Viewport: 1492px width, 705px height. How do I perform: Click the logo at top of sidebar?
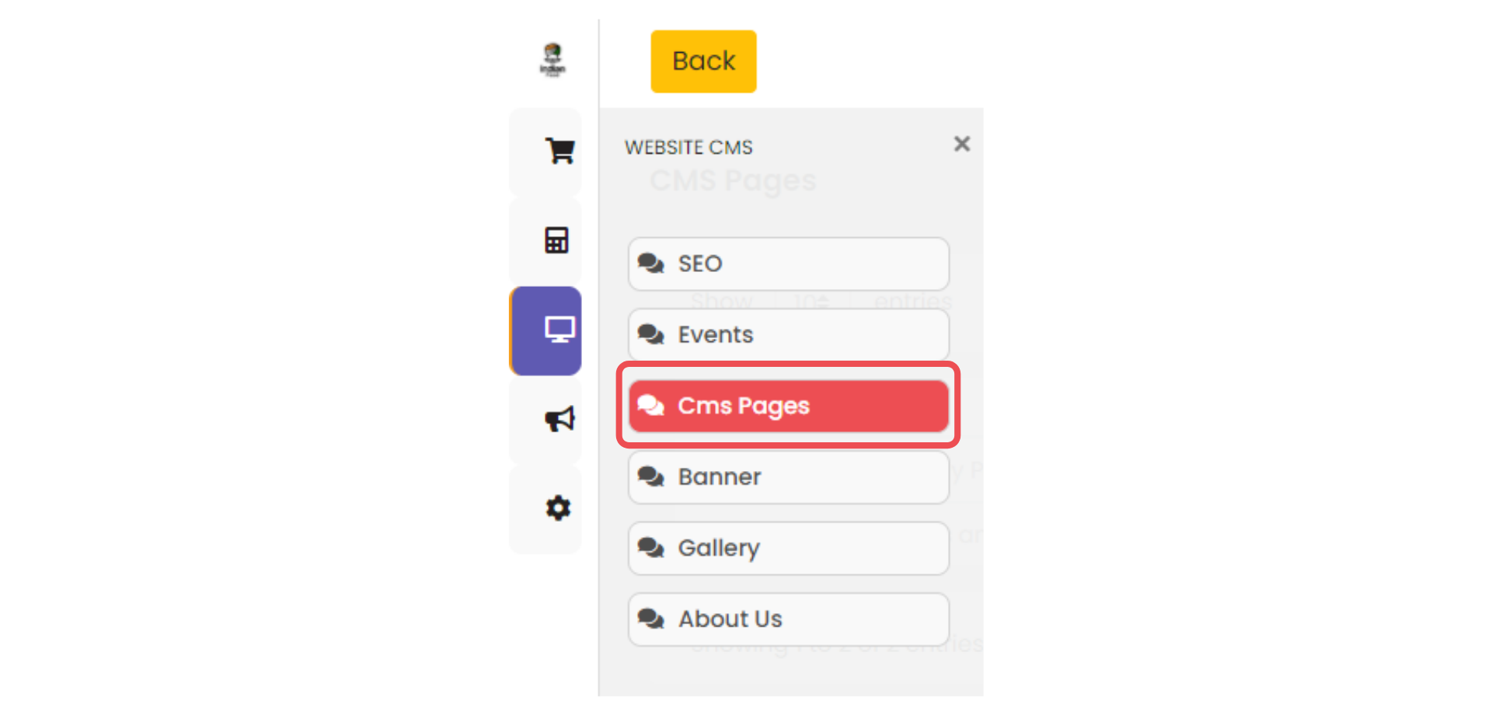(x=553, y=60)
